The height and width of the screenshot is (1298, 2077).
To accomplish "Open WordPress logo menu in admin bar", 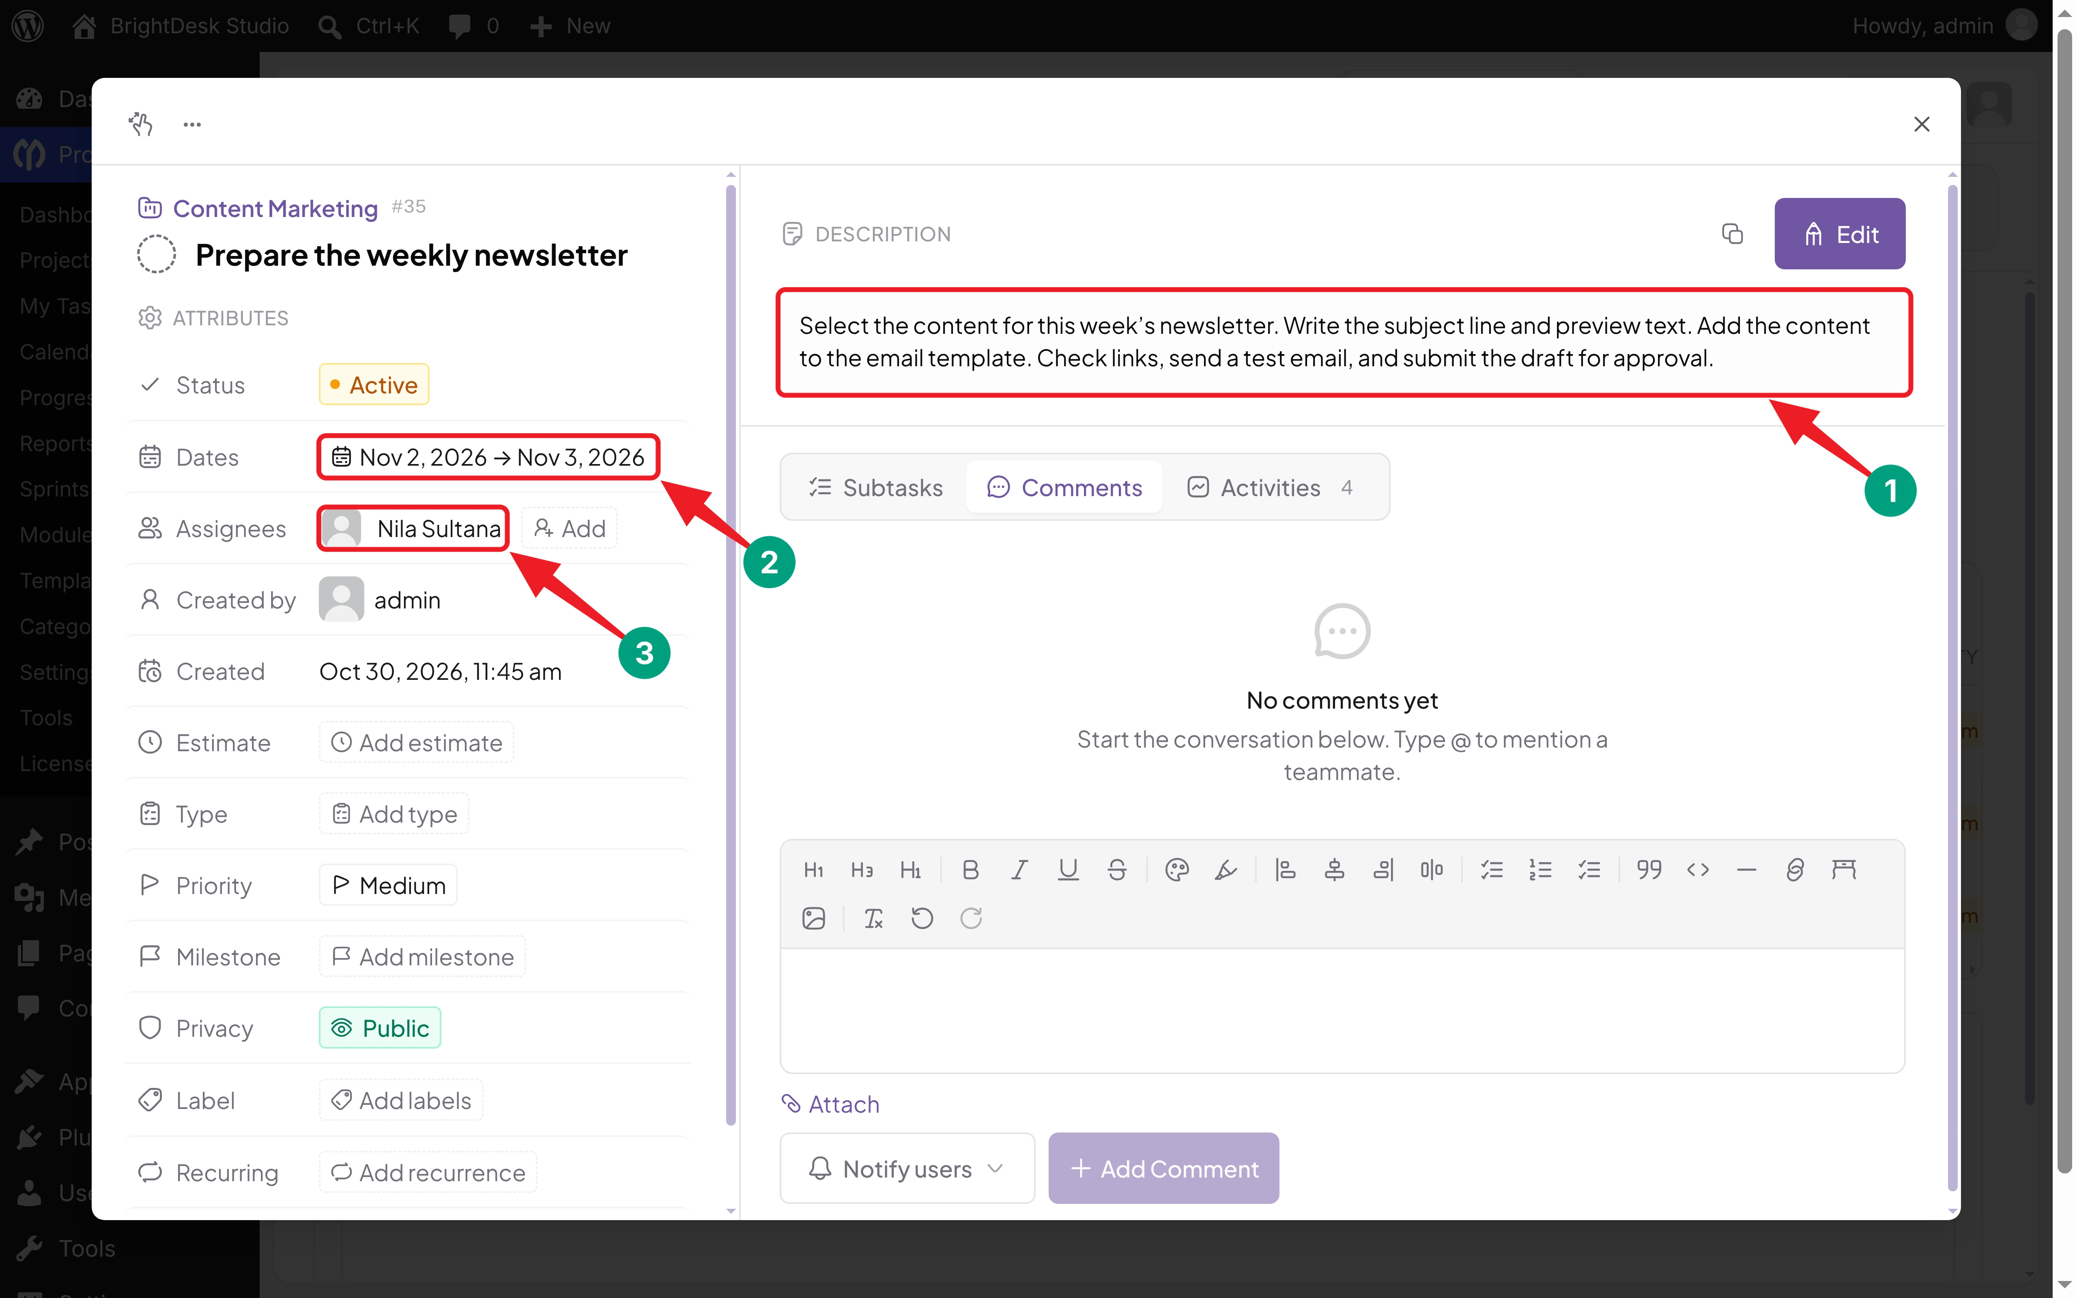I will [28, 26].
